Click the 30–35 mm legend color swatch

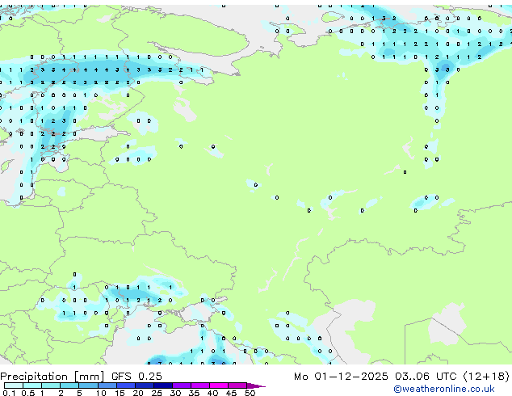(182, 385)
